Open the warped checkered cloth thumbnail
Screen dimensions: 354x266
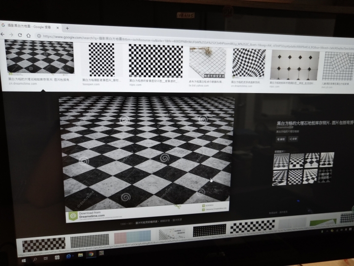tap(249, 64)
